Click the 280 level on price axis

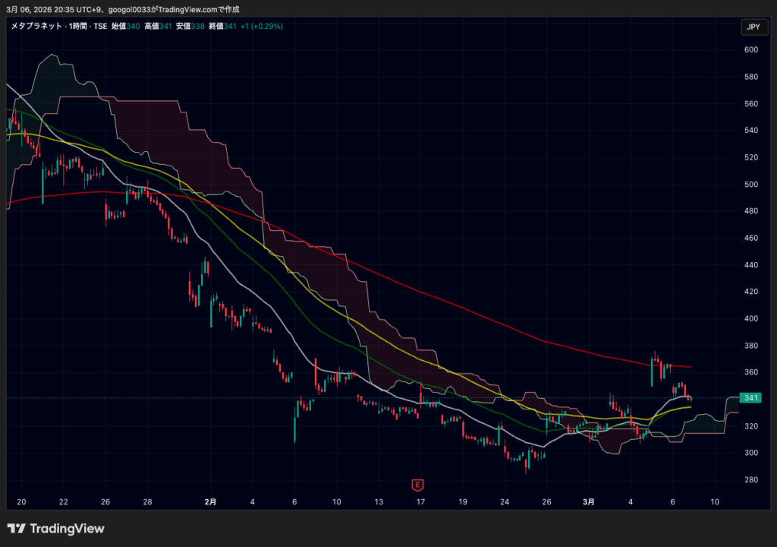point(751,480)
